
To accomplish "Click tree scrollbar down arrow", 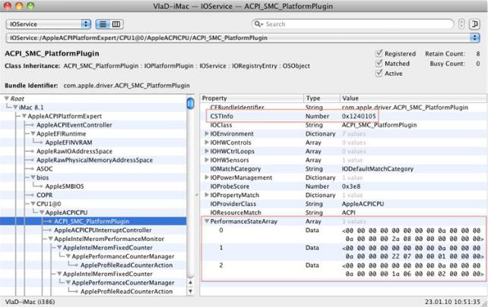I will click(190, 291).
